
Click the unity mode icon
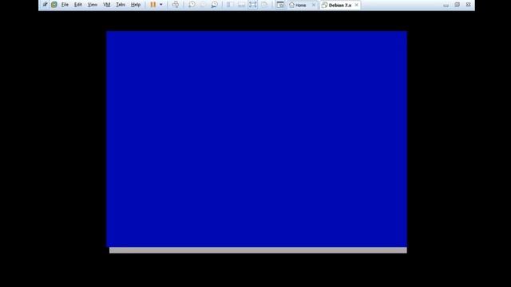pyautogui.click(x=264, y=5)
